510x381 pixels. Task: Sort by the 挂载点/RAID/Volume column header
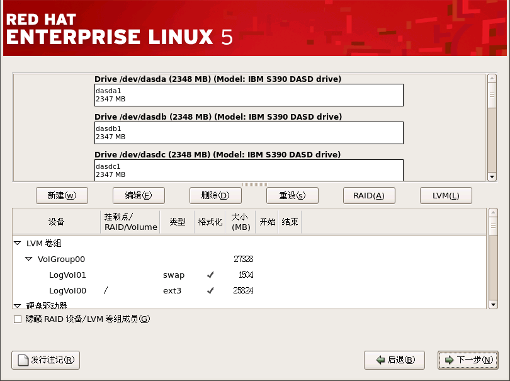(130, 222)
